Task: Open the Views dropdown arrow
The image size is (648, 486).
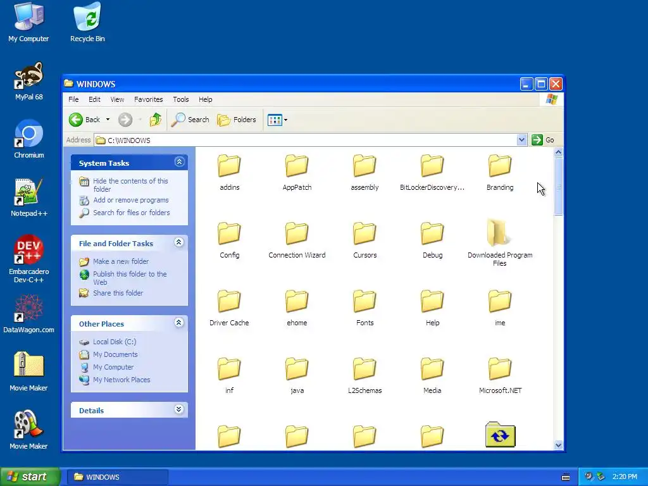Action: click(x=285, y=120)
